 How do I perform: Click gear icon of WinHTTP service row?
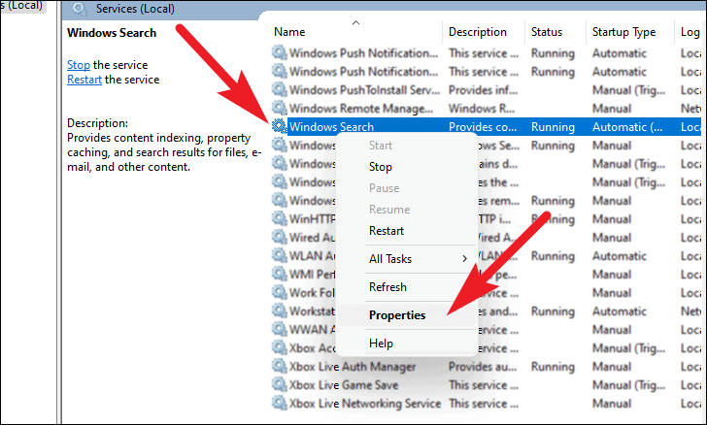pyautogui.click(x=279, y=218)
